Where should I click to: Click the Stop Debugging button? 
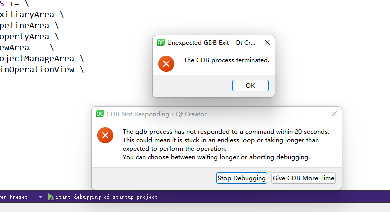coord(241,178)
